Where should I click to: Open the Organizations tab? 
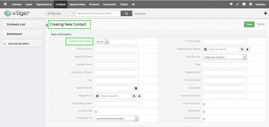44,4
